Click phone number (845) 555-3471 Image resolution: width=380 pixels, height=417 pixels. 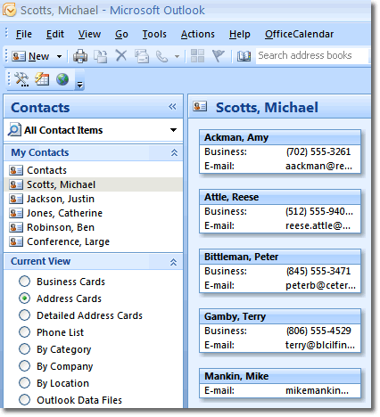point(318,271)
